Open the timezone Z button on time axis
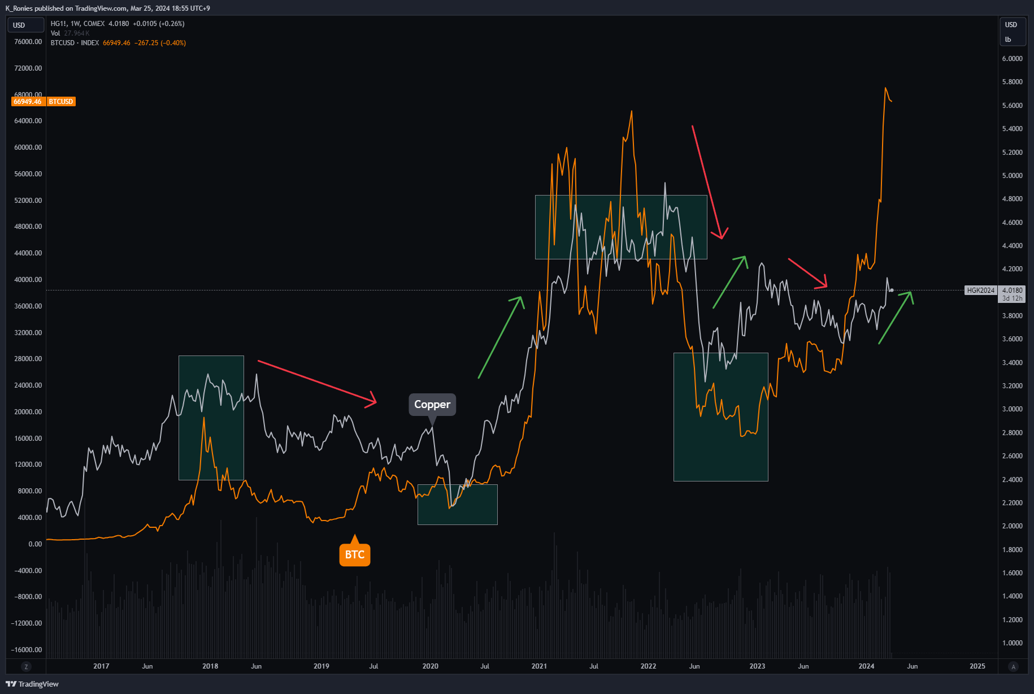 point(26,666)
